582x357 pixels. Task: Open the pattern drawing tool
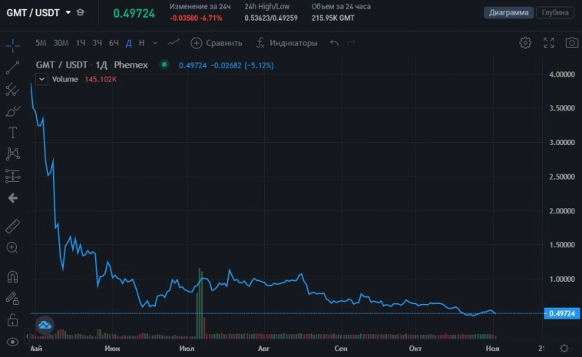[x=12, y=154]
